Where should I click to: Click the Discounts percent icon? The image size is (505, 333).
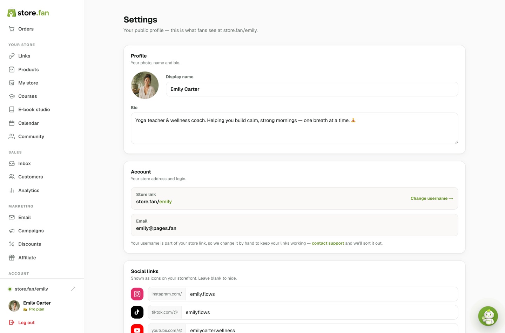[x=12, y=244]
